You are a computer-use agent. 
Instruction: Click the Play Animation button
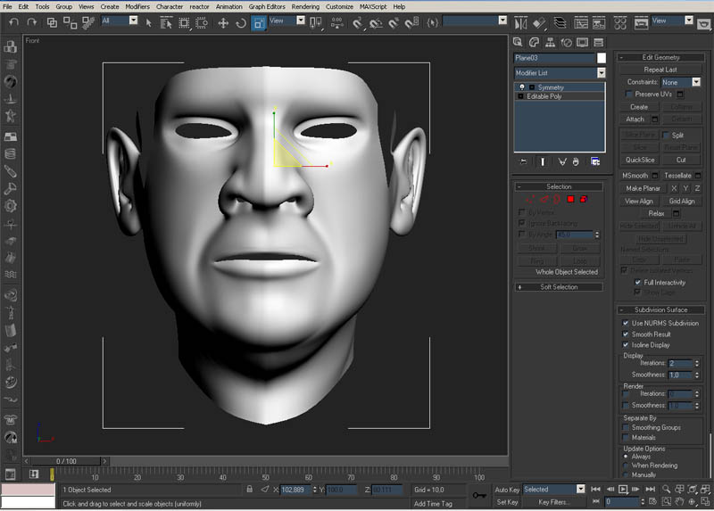pyautogui.click(x=623, y=490)
